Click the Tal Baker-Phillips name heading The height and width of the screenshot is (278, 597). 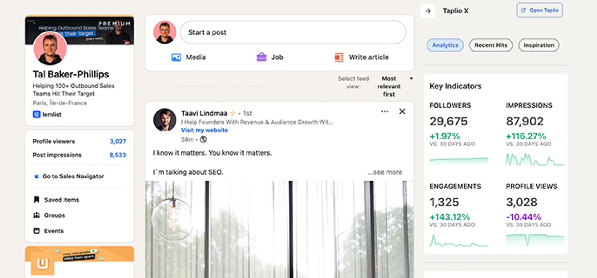click(71, 74)
